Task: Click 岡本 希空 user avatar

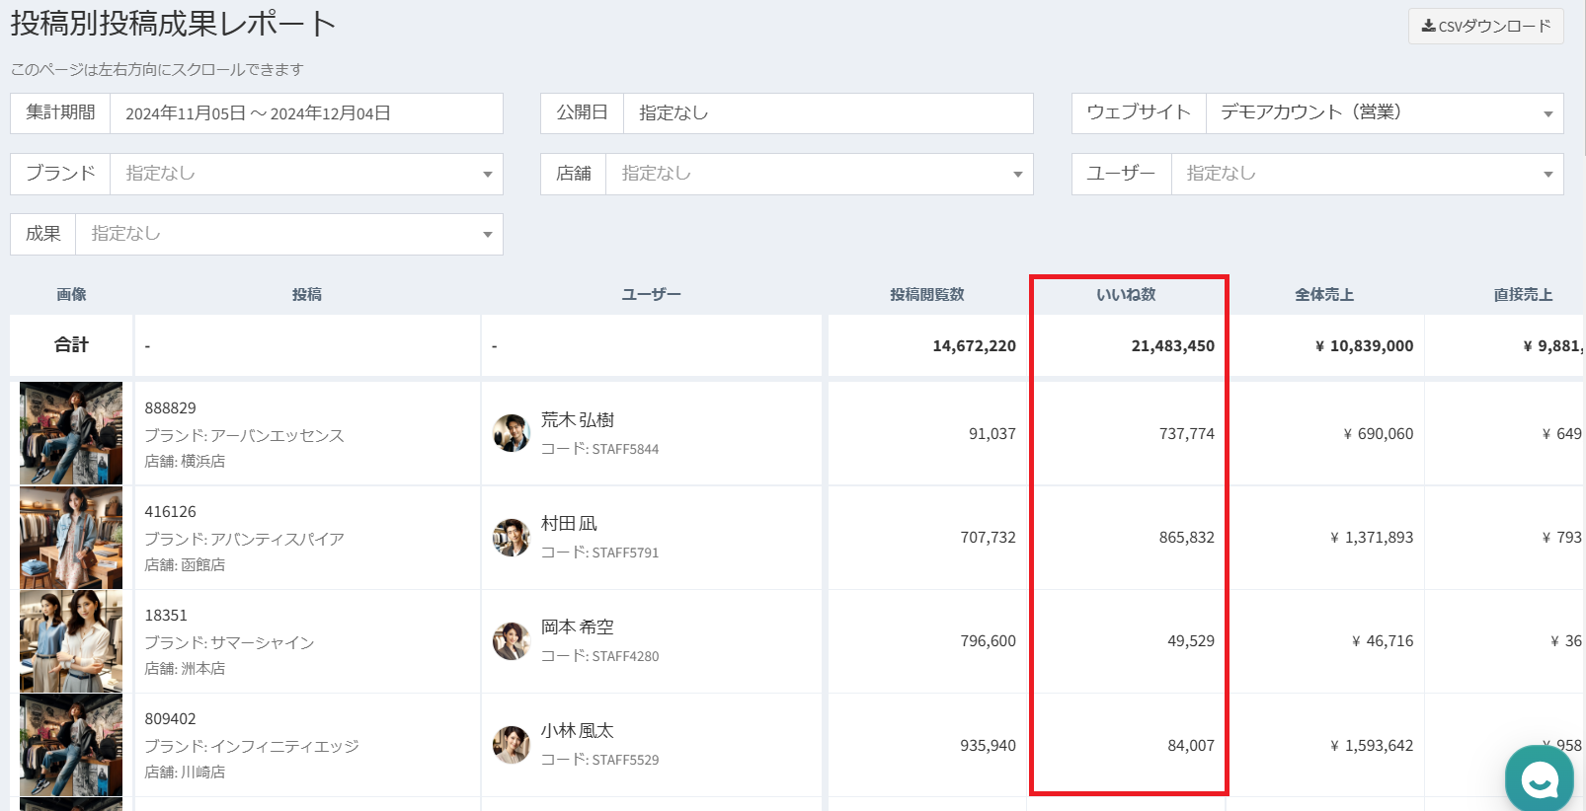Action: tap(512, 641)
